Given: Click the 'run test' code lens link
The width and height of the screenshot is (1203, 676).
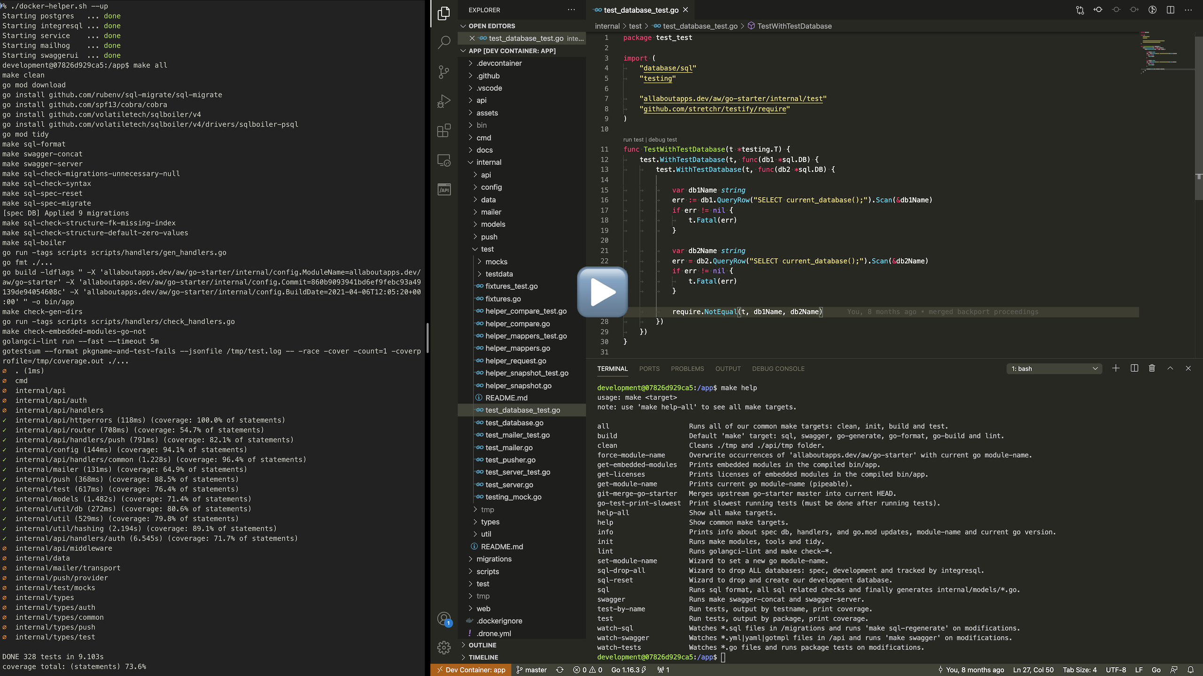Looking at the screenshot, I should pyautogui.click(x=633, y=139).
